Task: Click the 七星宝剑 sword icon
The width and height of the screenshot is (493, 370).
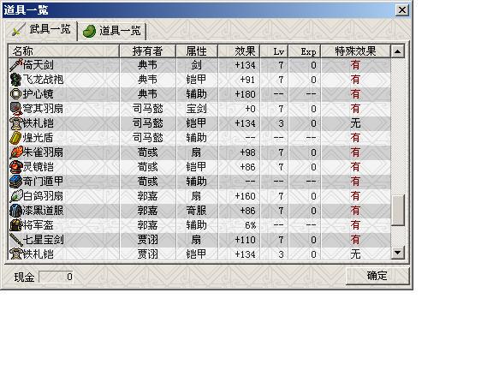Action: (16, 240)
